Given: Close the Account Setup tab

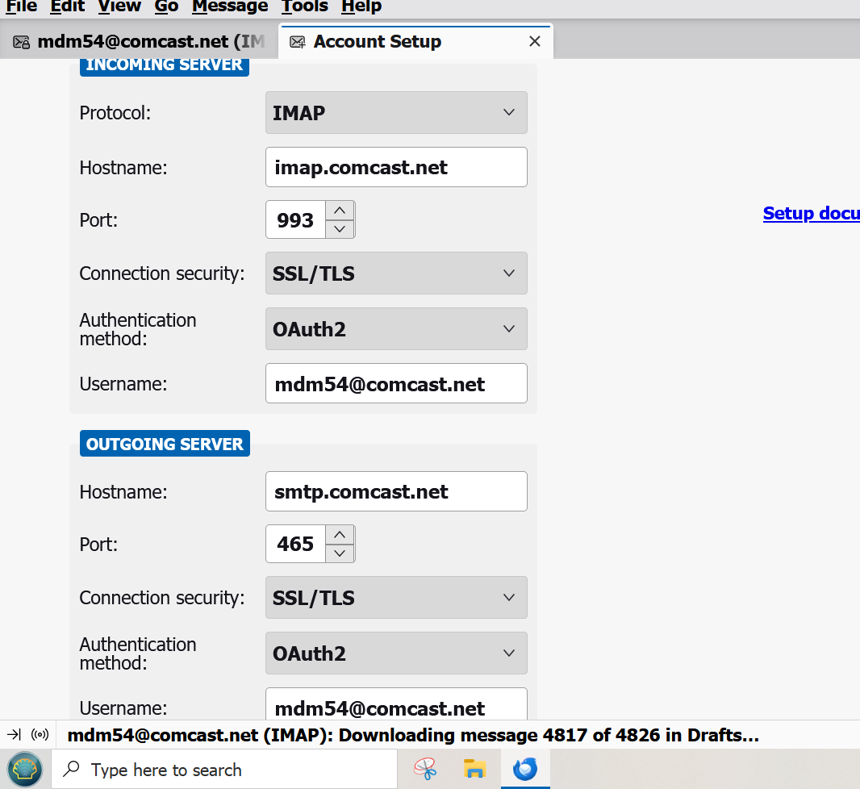Looking at the screenshot, I should tap(535, 41).
